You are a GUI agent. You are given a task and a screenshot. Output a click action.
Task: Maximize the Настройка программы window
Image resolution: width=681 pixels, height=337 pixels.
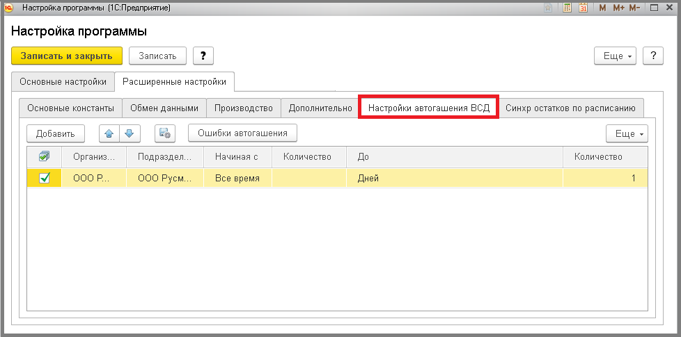pyautogui.click(x=655, y=8)
